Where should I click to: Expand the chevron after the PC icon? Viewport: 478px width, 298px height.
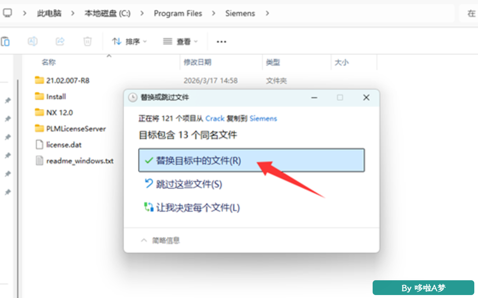pos(25,14)
